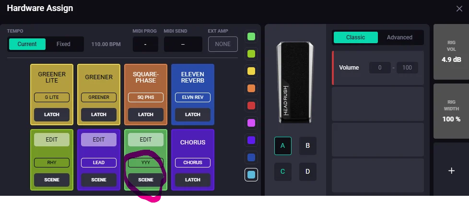The width and height of the screenshot is (469, 203).
Task: Edit the Volume maximum value 100
Action: click(407, 68)
